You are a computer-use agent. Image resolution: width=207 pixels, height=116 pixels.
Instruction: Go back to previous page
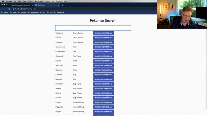click(2, 9)
